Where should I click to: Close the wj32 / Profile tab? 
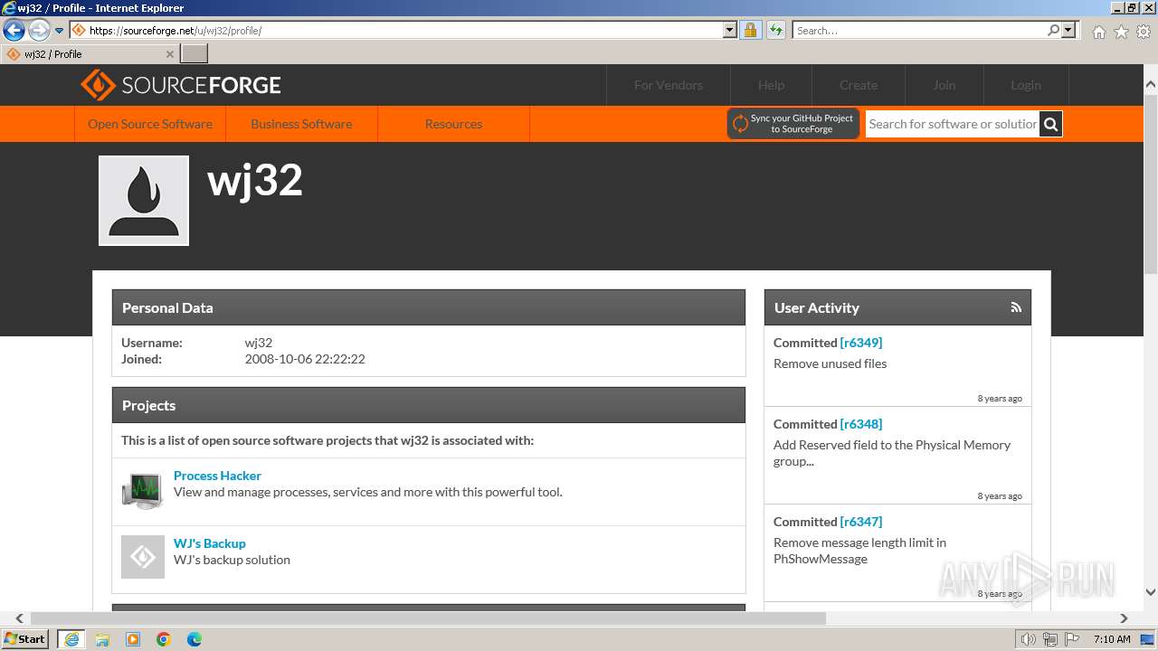click(x=170, y=54)
